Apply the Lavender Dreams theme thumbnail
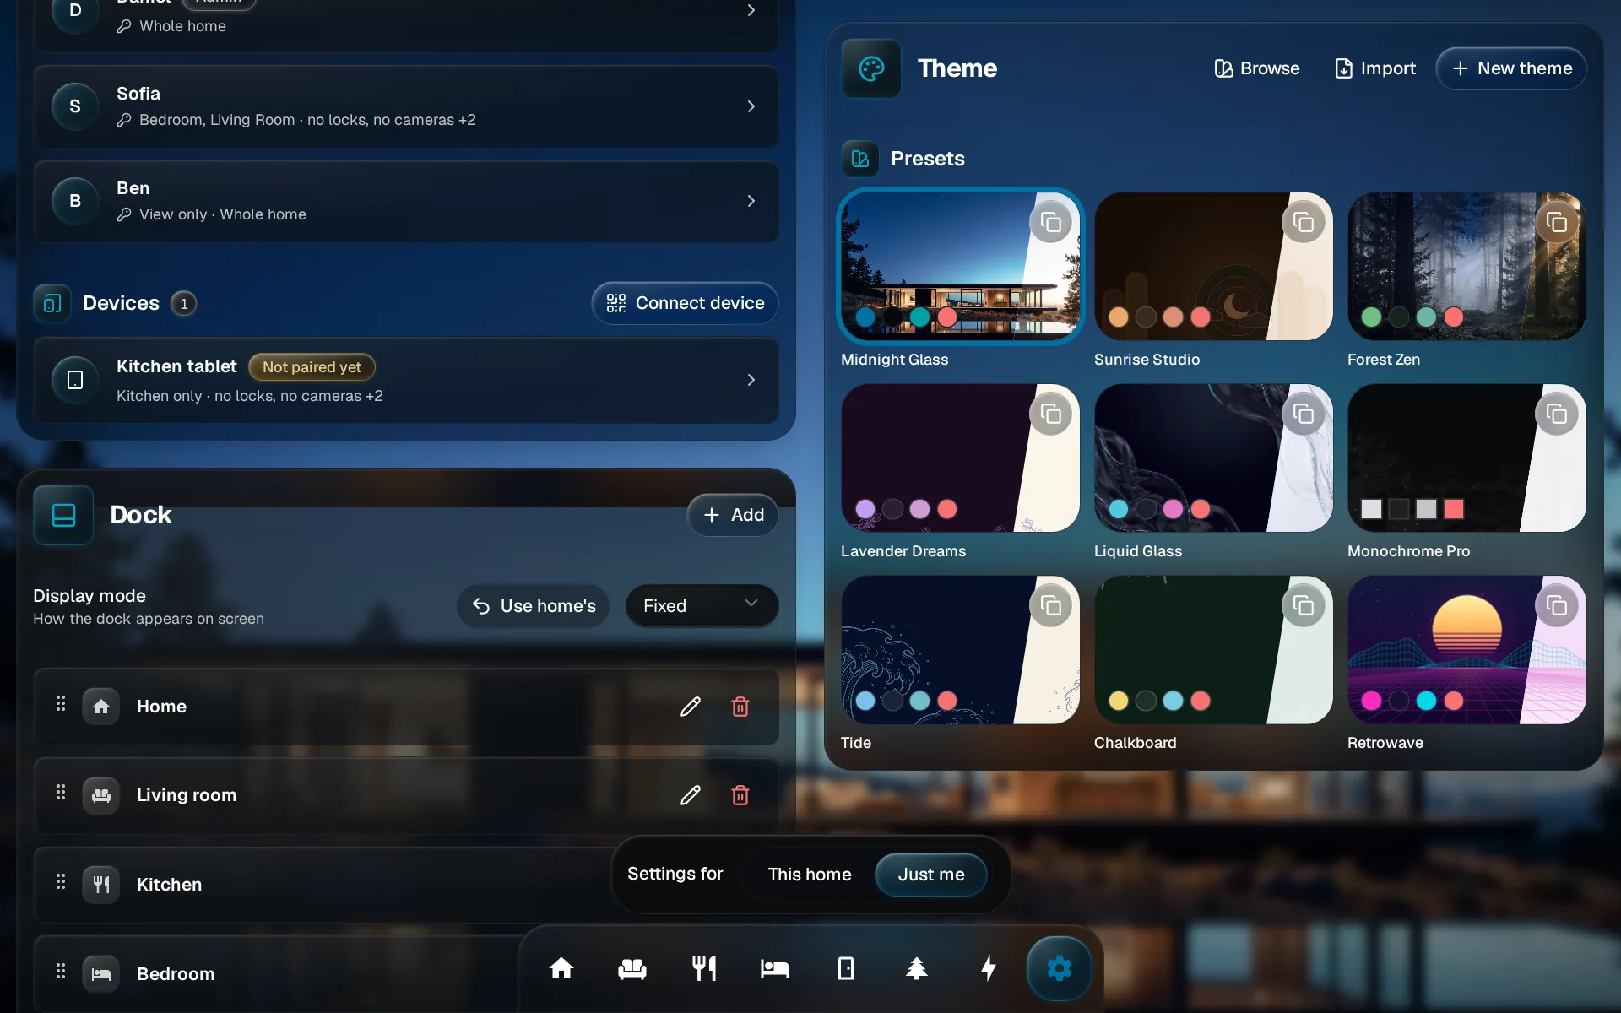 pos(961,458)
